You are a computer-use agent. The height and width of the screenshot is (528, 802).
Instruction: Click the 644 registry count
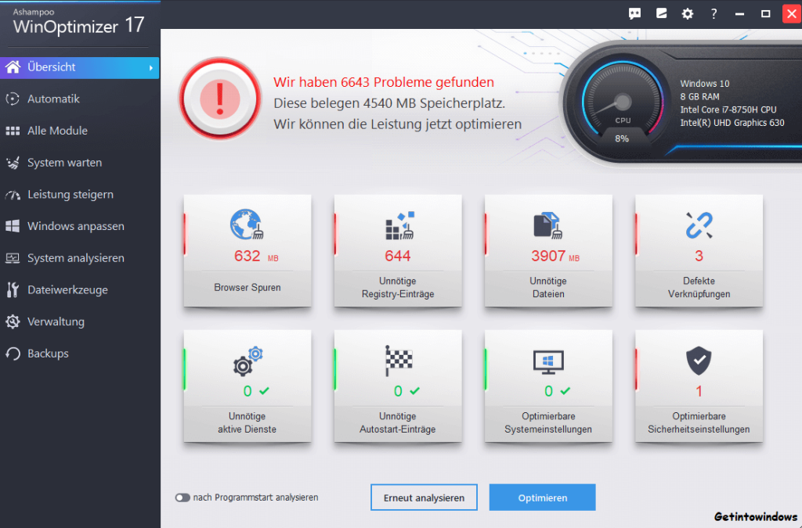[x=398, y=256]
